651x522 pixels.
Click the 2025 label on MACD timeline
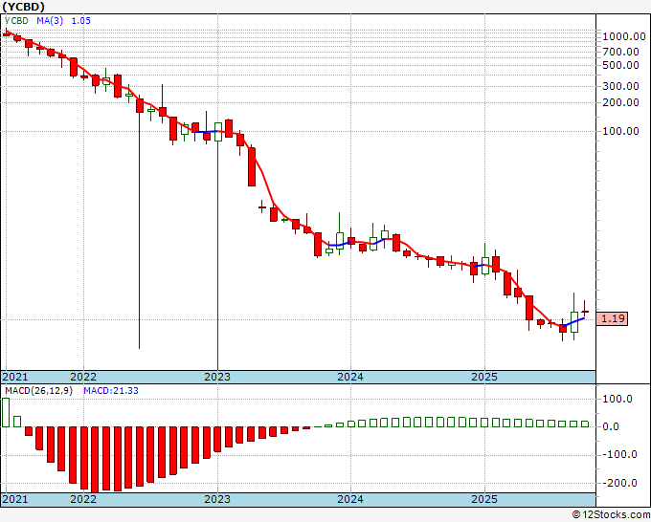tap(484, 499)
